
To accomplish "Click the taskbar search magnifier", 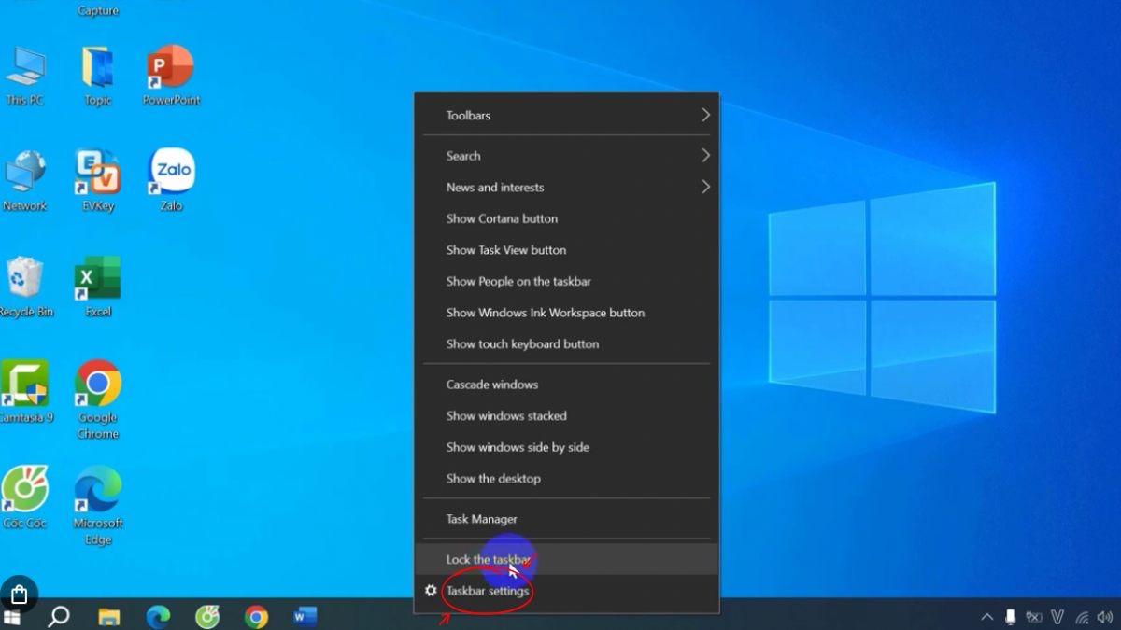I will click(59, 616).
